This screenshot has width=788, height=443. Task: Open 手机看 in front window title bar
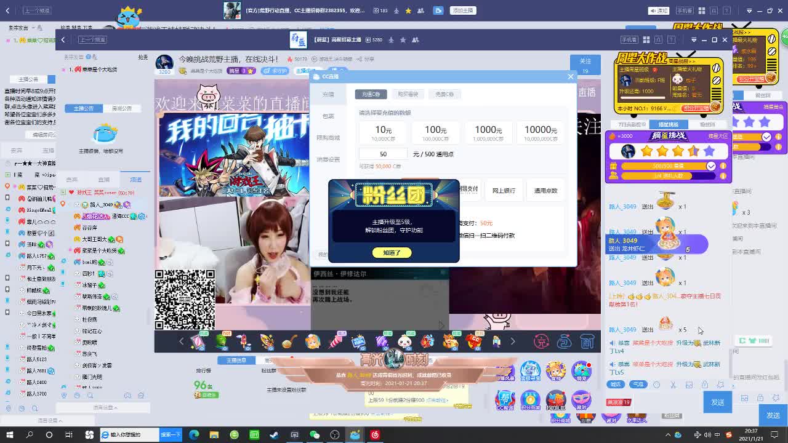pyautogui.click(x=629, y=39)
